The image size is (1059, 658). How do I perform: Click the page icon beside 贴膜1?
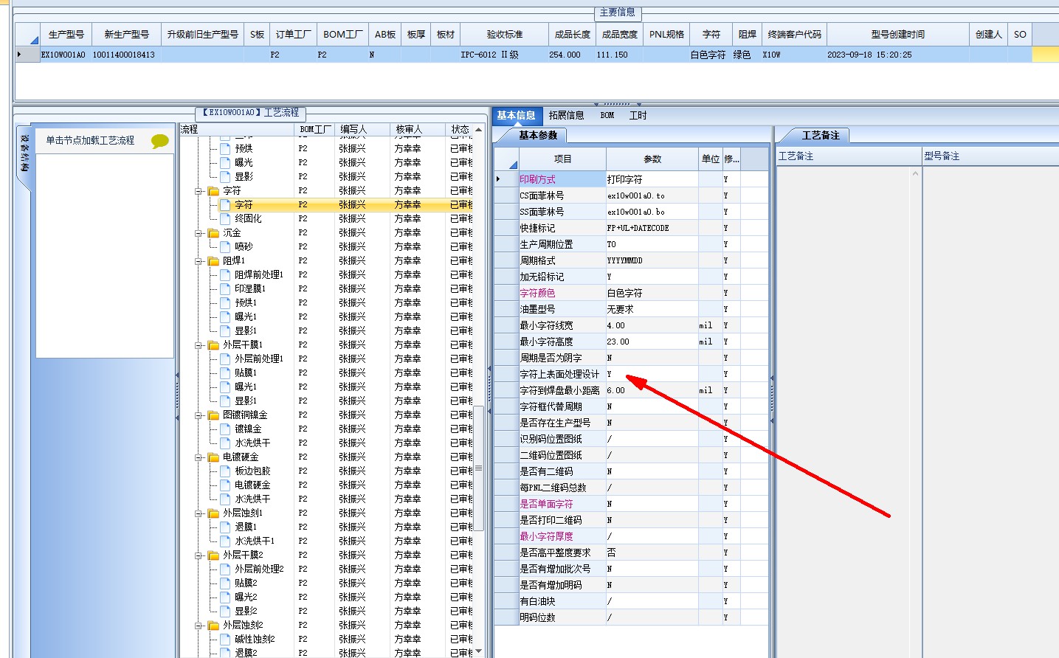click(225, 373)
